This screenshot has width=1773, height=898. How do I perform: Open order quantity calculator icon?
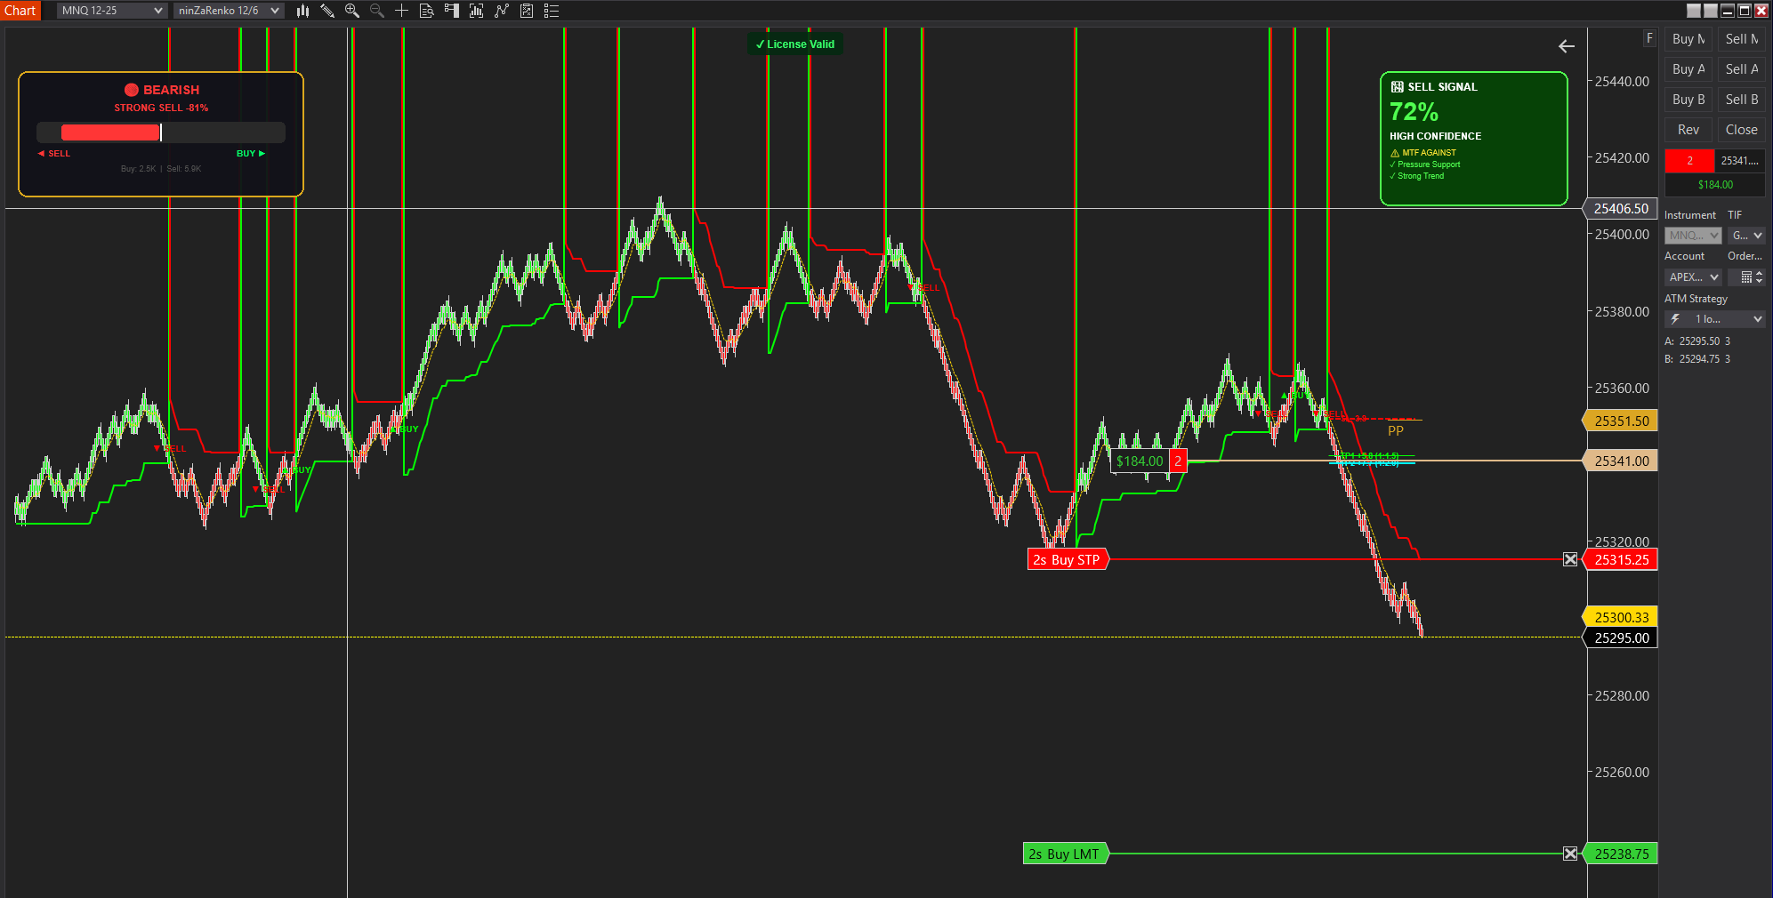(x=1746, y=277)
